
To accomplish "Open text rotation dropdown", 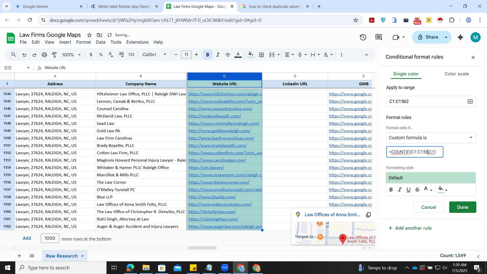I will [x=328, y=55].
